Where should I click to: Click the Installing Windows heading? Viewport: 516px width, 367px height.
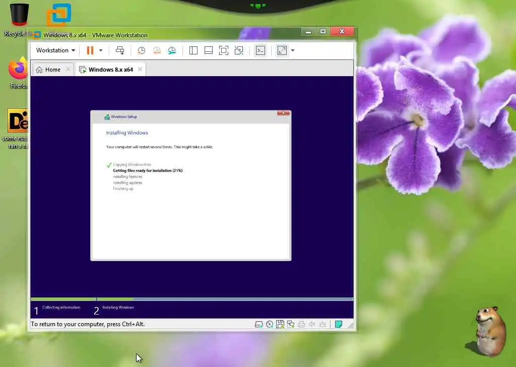click(127, 133)
